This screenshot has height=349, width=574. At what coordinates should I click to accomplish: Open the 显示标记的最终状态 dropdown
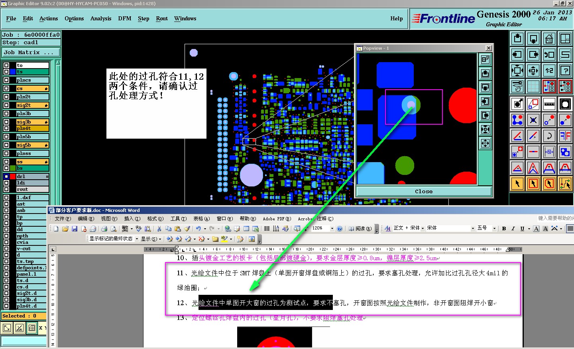coord(137,239)
